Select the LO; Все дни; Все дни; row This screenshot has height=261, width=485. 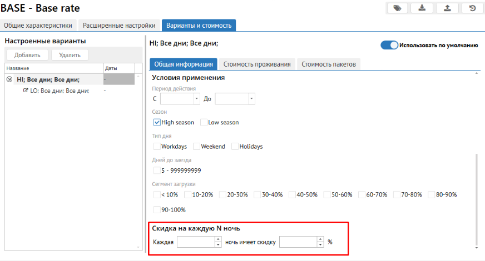coord(70,91)
